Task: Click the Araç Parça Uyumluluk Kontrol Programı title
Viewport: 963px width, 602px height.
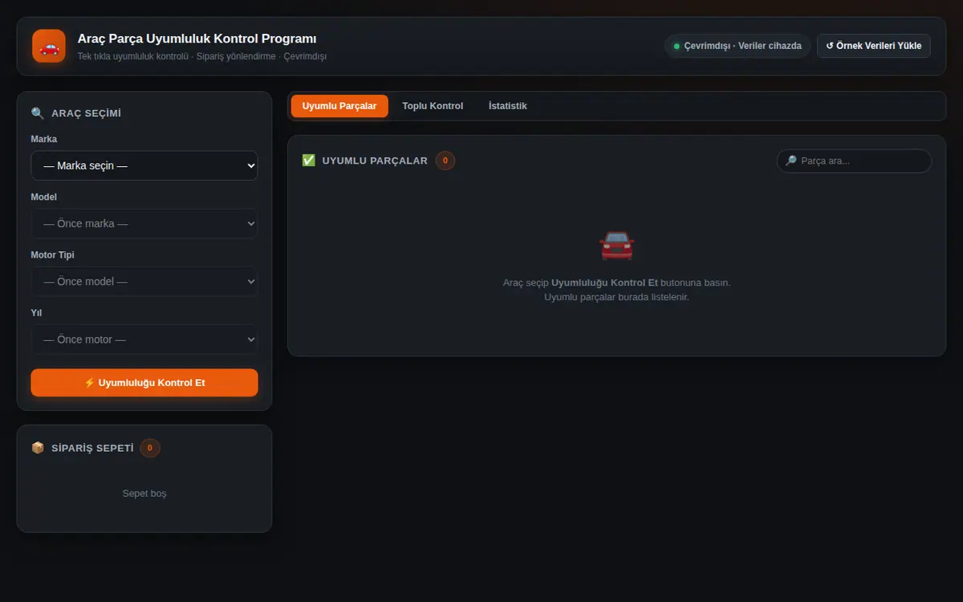Action: (197, 39)
